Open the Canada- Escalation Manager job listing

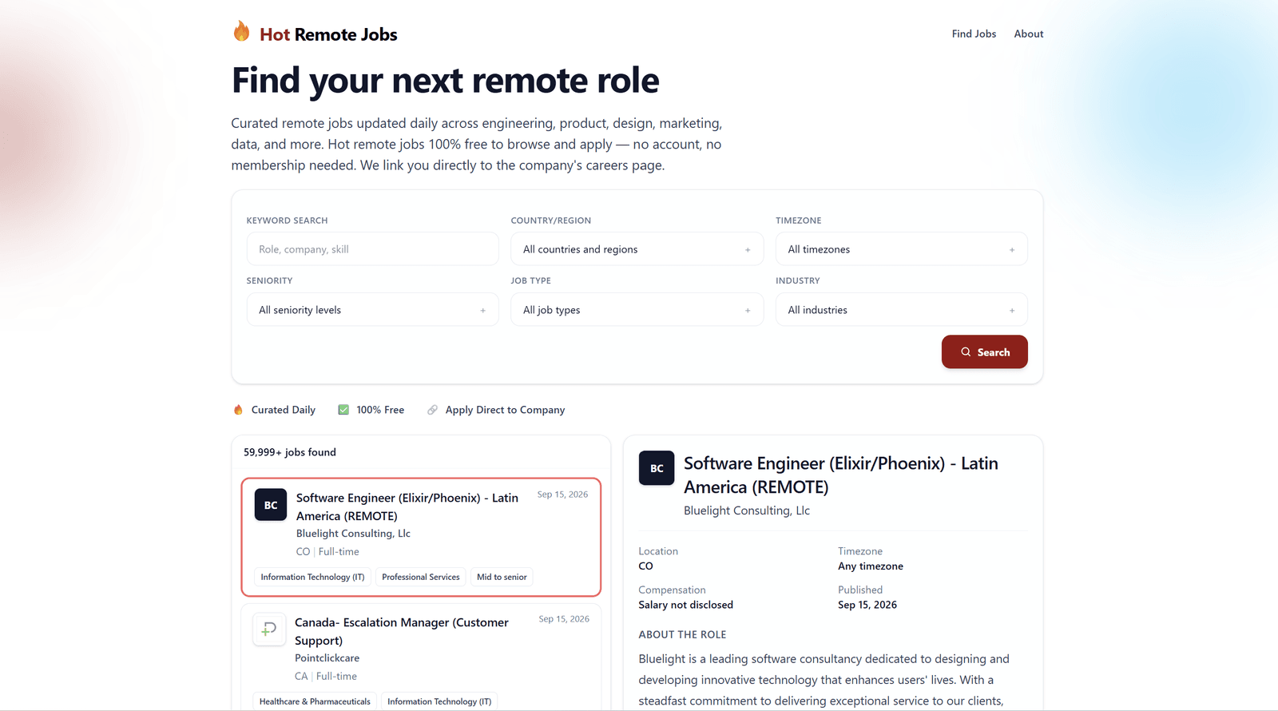pos(421,657)
